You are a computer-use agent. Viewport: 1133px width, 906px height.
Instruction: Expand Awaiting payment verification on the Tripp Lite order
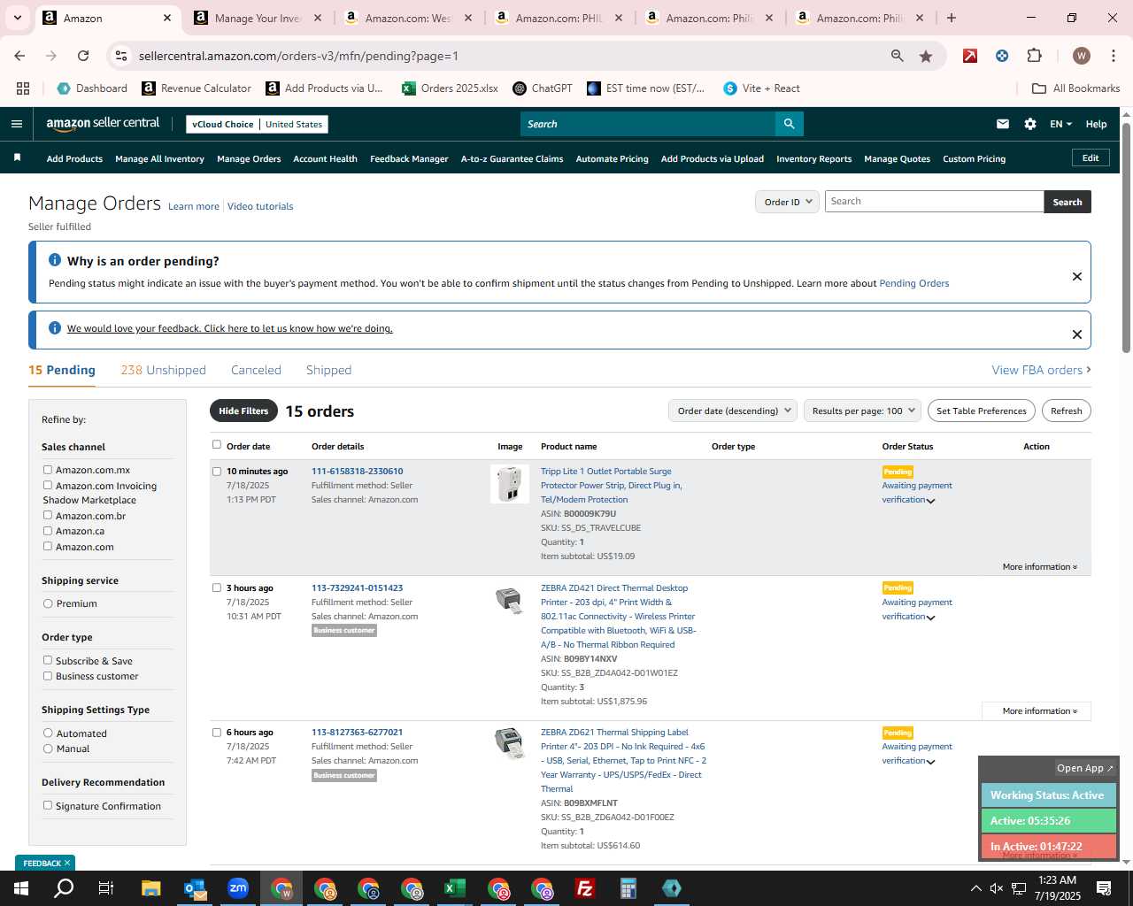click(x=930, y=501)
